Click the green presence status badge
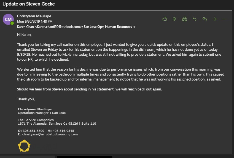Screen dimensions: 234x158 click(12, 23)
